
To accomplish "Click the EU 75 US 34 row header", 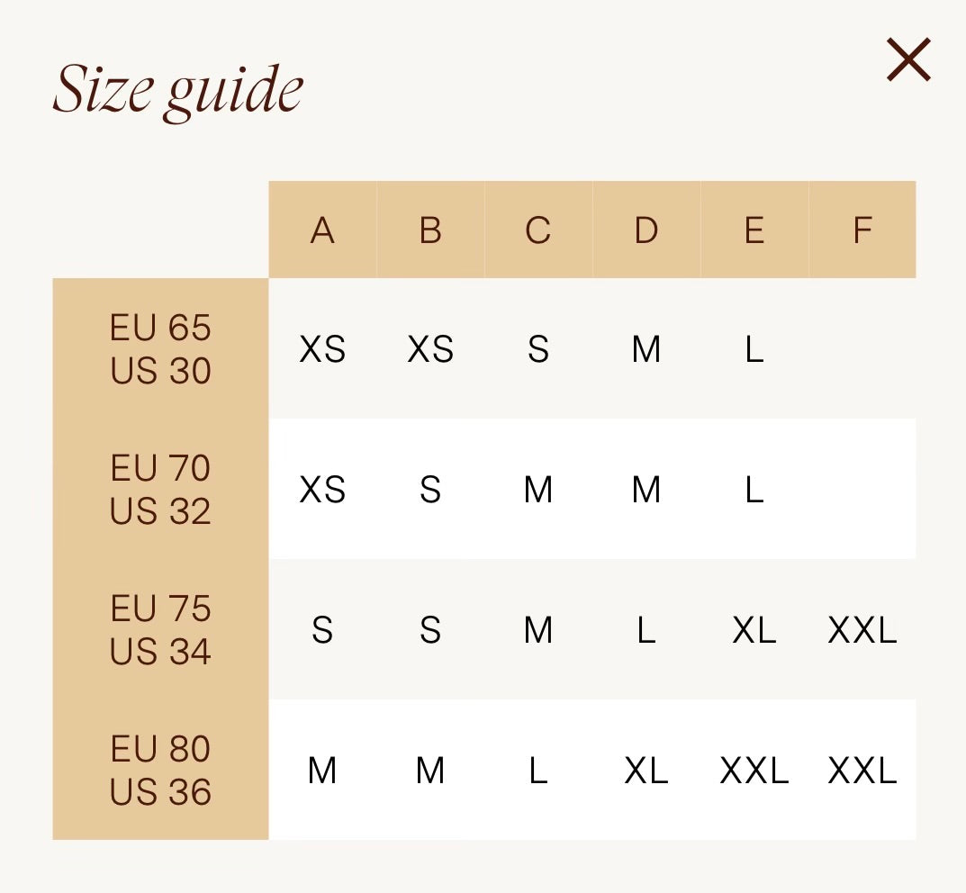I will [161, 629].
